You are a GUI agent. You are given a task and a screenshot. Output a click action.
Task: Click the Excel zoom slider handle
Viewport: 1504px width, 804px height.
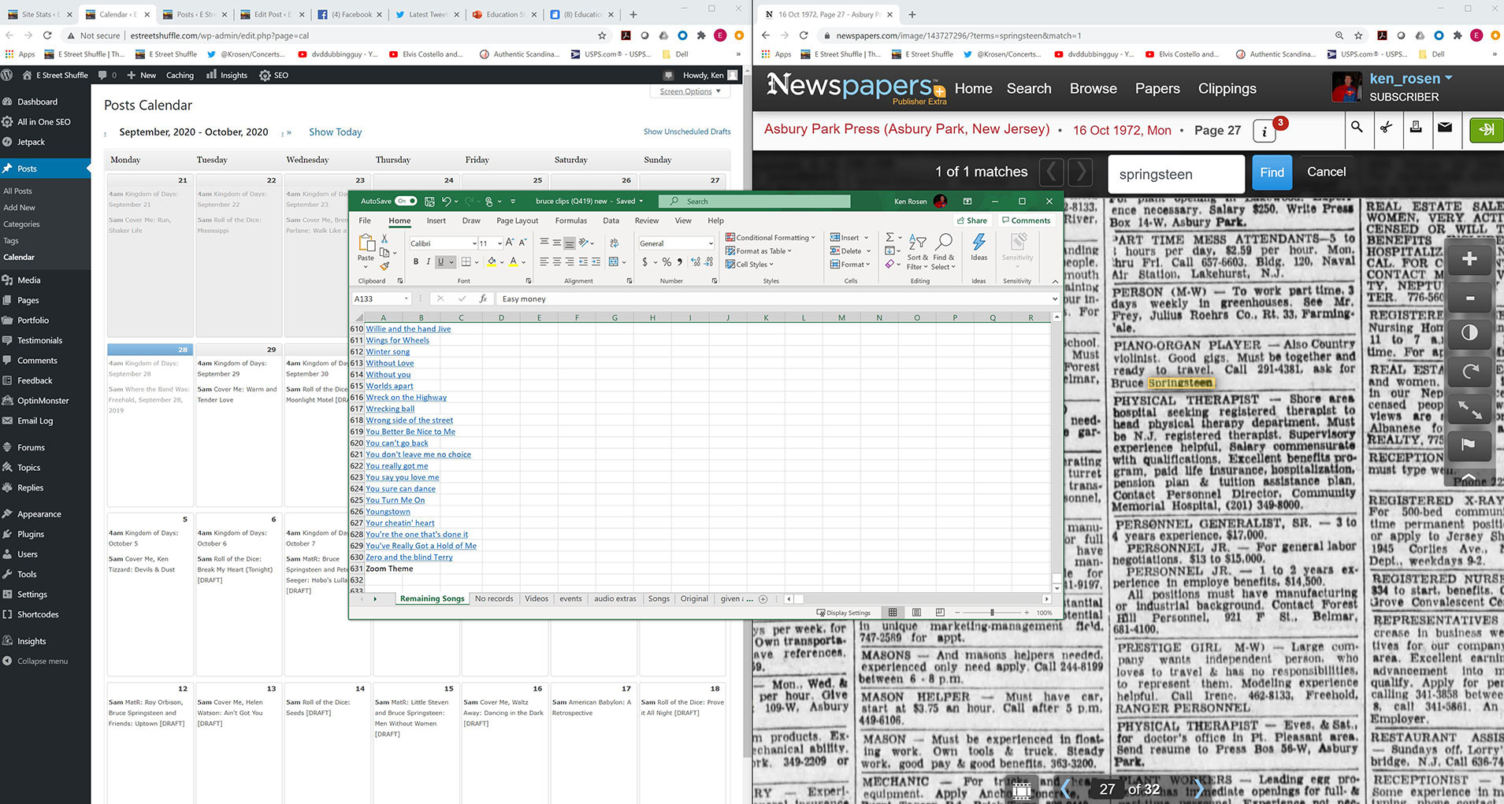pos(992,612)
